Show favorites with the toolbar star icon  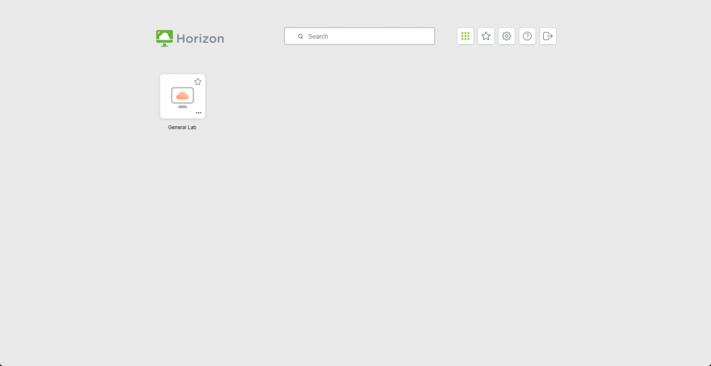[486, 36]
